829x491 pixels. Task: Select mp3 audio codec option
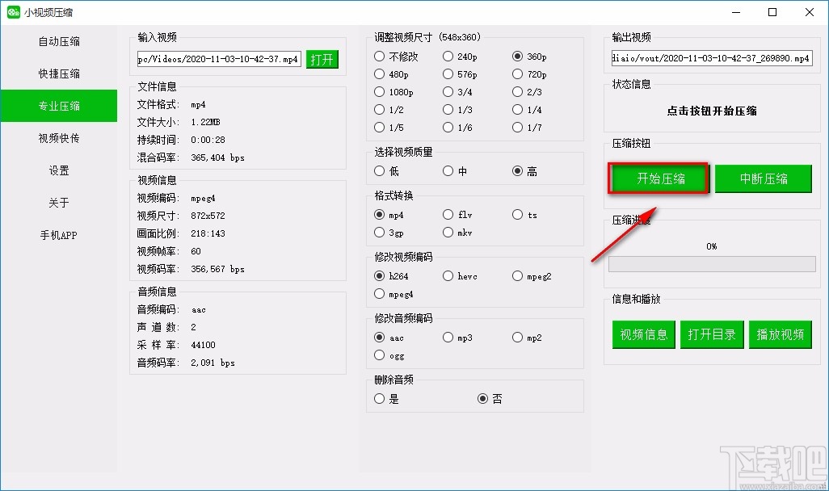[458, 338]
